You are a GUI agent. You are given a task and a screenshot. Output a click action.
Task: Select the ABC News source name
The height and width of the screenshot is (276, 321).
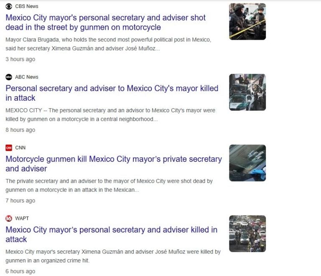click(x=27, y=77)
